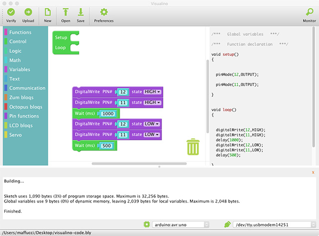Open a file using the Open icon
The height and width of the screenshot is (236, 319).
[x=66, y=12]
